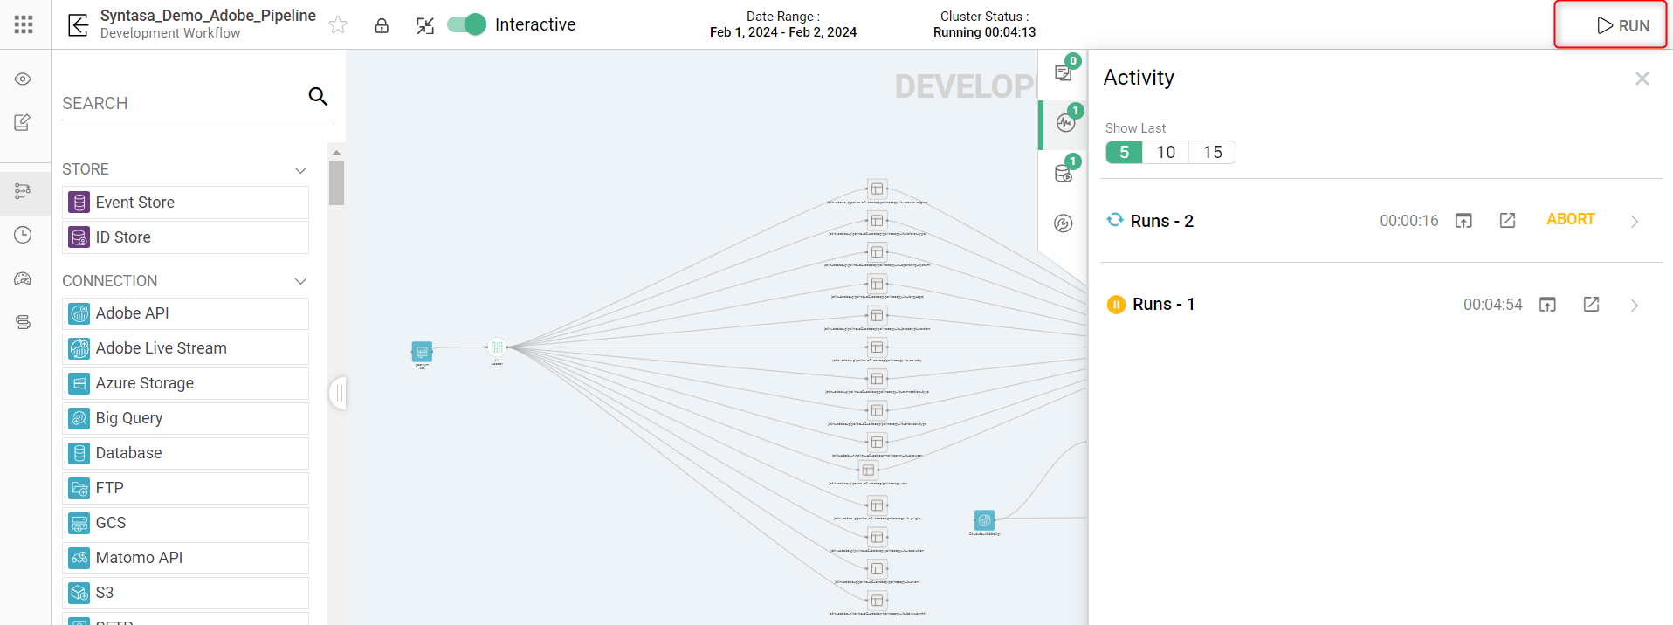
Task: Click the lock icon in the top toolbar
Action: pos(382,25)
